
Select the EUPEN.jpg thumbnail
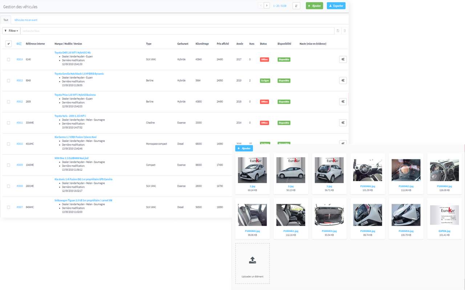444,215
